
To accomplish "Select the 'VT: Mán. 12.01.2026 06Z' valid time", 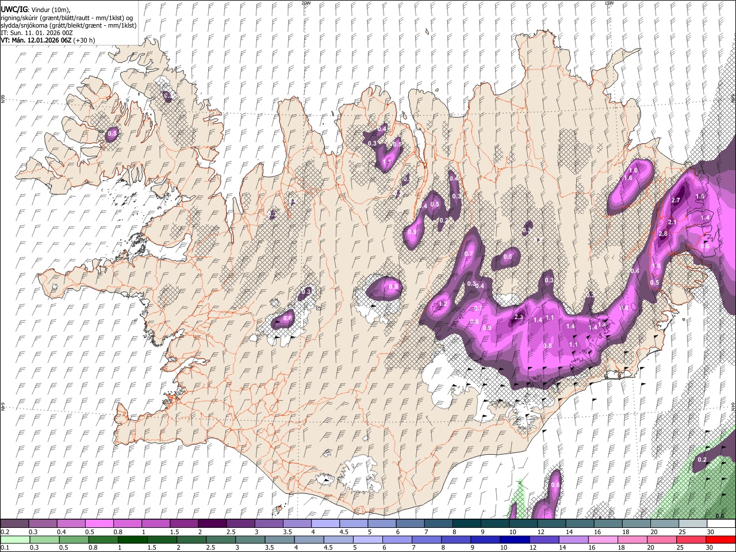I will [36, 40].
